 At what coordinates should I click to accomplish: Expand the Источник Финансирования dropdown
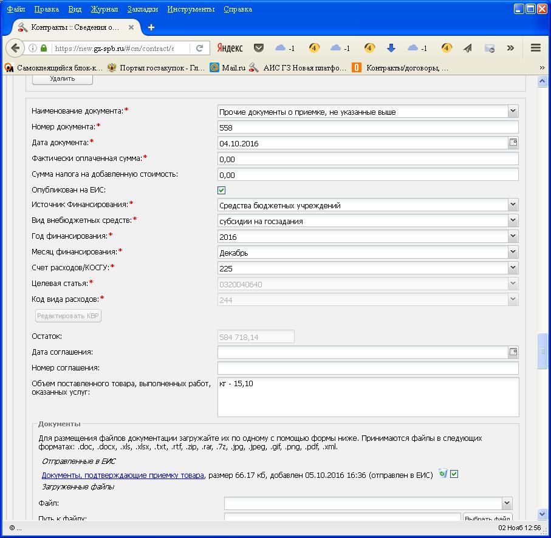pyautogui.click(x=513, y=205)
